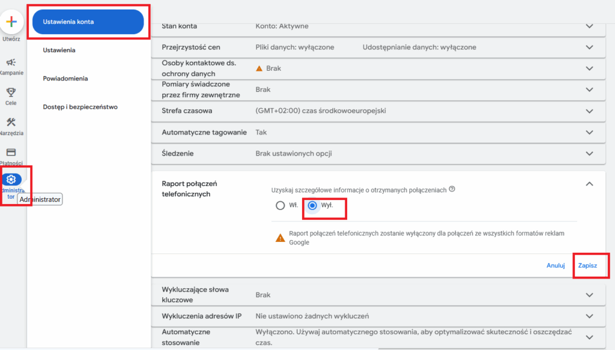Click help icon next to call info text

pos(452,189)
